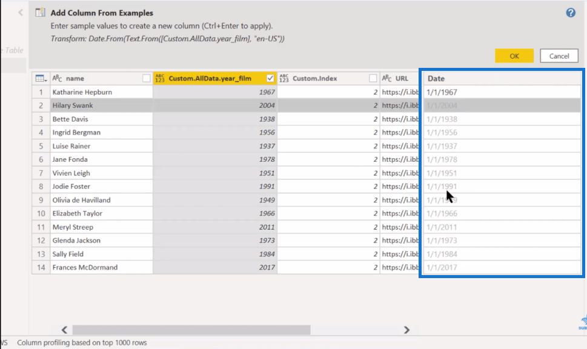Click the 1/1/1973 suggested date cell
This screenshot has height=349, width=587.
[x=502, y=241]
